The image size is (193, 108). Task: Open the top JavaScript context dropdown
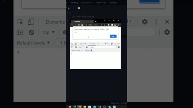(81, 47)
